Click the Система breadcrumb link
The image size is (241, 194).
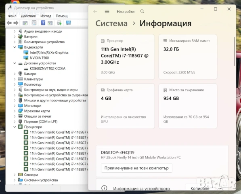coord(111,23)
